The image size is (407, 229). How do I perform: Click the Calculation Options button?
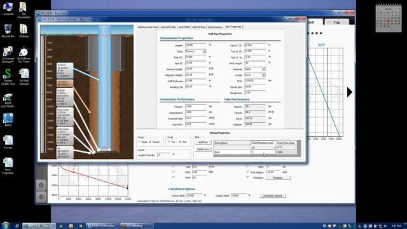click(273, 195)
